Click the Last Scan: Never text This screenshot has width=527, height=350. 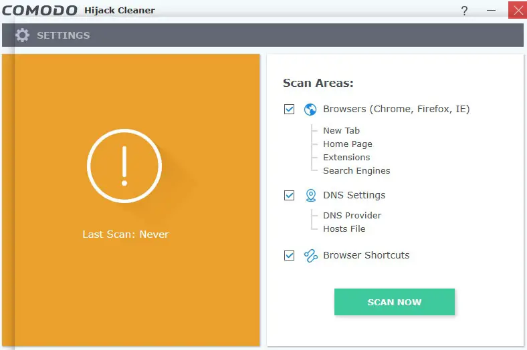[x=126, y=234]
